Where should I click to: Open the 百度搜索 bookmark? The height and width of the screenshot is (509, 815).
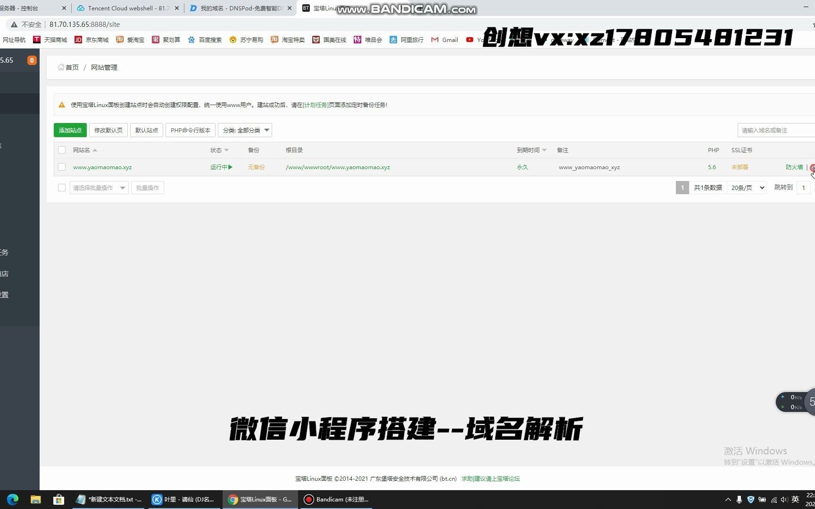[x=205, y=40]
